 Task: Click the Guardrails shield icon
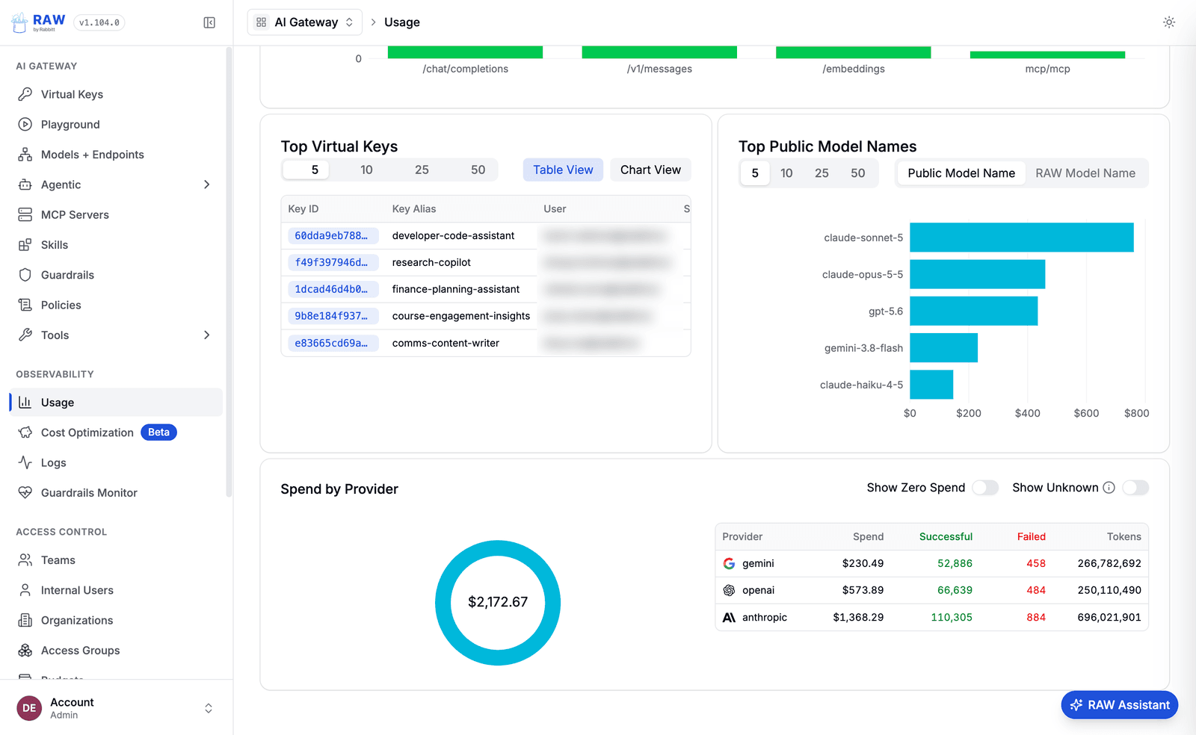click(x=25, y=275)
